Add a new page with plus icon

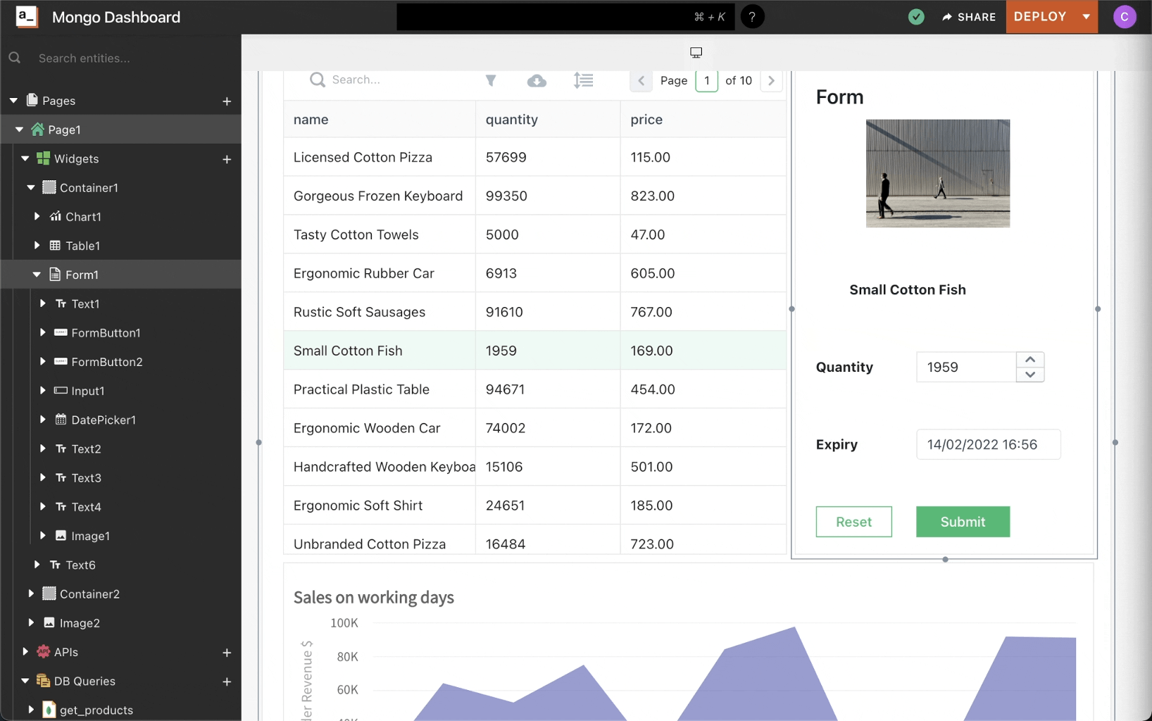pyautogui.click(x=227, y=101)
